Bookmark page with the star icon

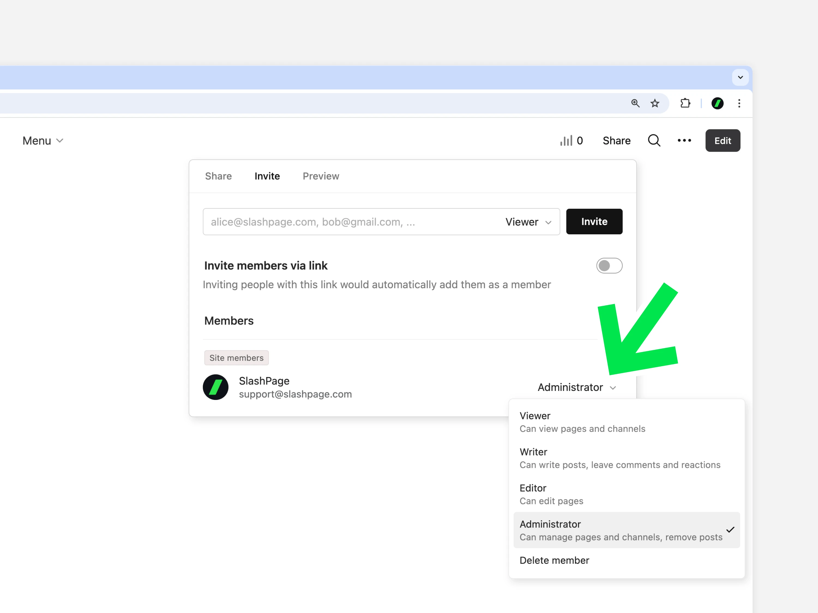click(x=655, y=103)
